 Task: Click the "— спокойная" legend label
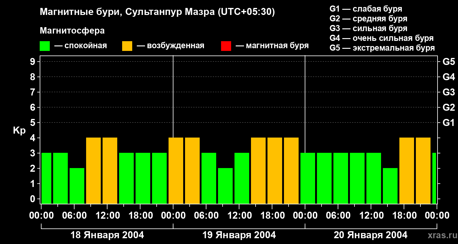click(x=81, y=46)
